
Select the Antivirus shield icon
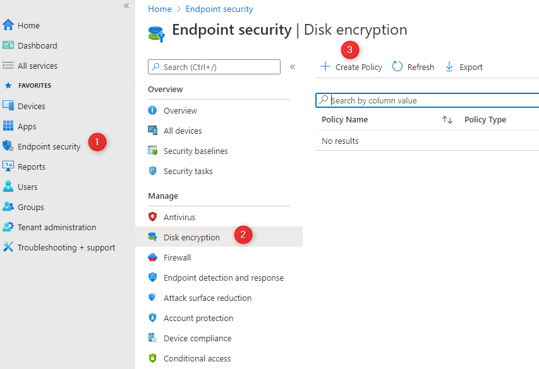152,216
